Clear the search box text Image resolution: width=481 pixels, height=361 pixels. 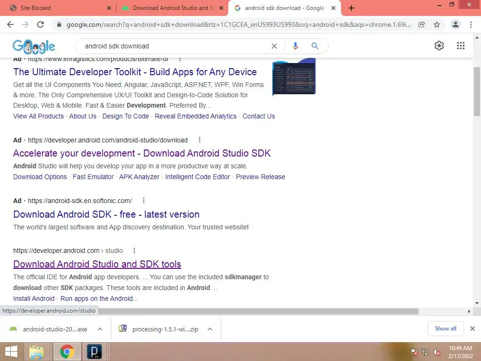click(x=274, y=46)
